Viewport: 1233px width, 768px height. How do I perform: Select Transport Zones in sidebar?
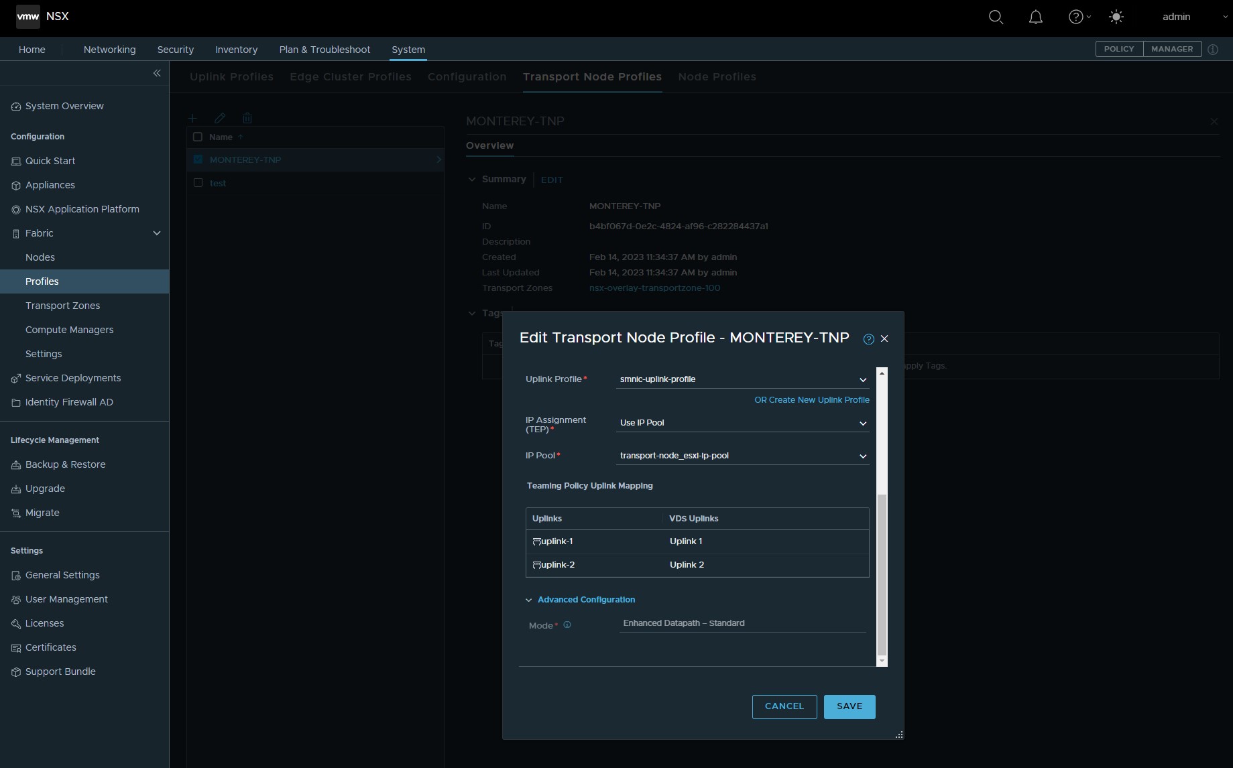pyautogui.click(x=62, y=306)
